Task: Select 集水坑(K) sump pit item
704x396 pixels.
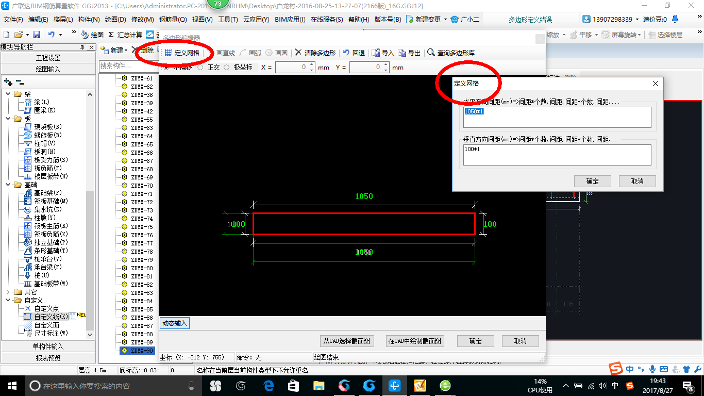Action: click(48, 209)
